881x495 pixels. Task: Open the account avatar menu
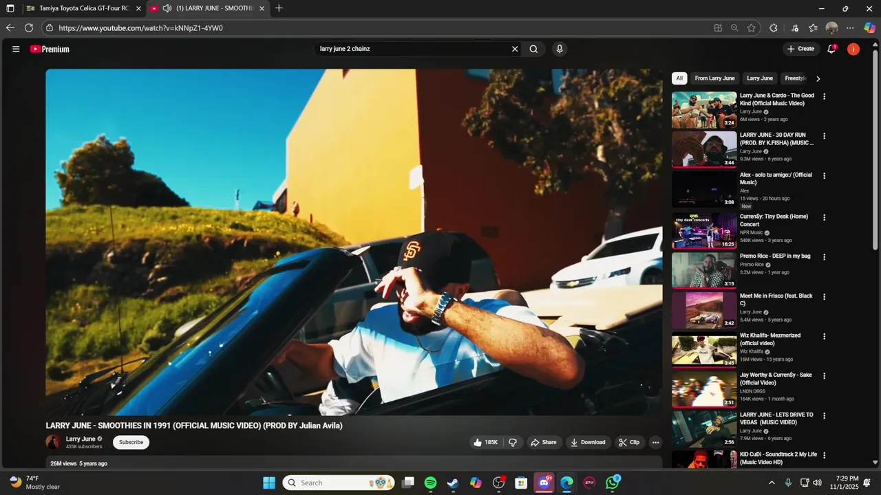click(x=853, y=49)
